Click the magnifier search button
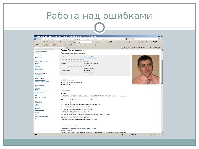 pos(160,39)
